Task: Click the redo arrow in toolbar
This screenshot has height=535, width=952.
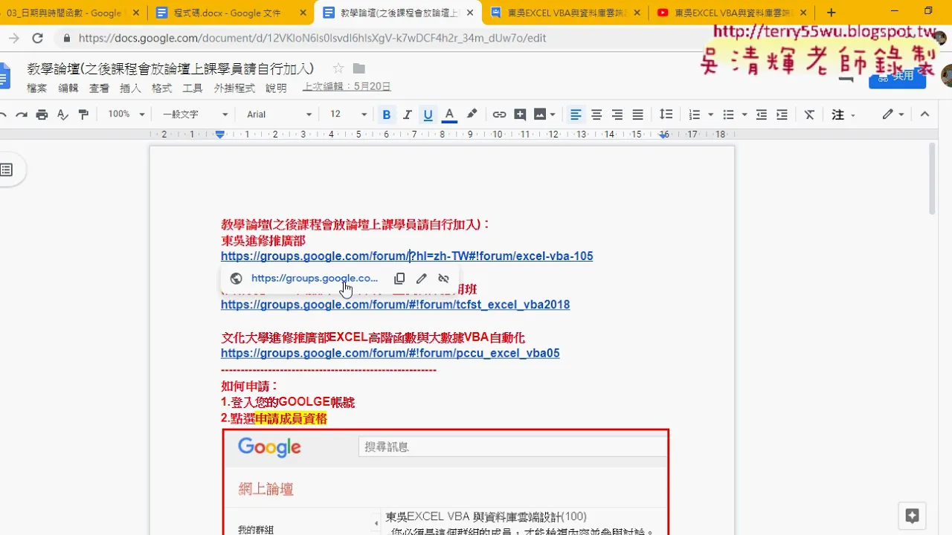Action: [22, 114]
